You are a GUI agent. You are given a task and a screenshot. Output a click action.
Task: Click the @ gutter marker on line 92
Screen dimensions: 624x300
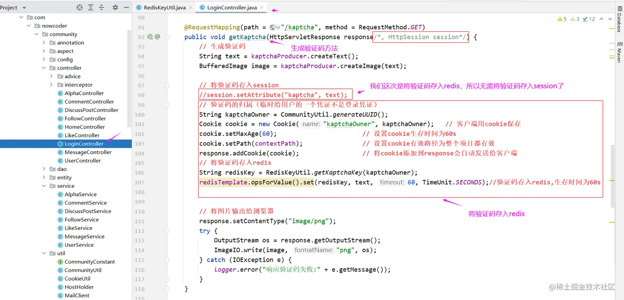click(157, 37)
